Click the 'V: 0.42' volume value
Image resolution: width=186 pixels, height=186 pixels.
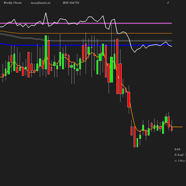click(179, 155)
